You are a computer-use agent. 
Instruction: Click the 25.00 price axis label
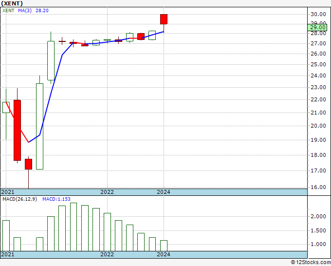[x=318, y=64]
